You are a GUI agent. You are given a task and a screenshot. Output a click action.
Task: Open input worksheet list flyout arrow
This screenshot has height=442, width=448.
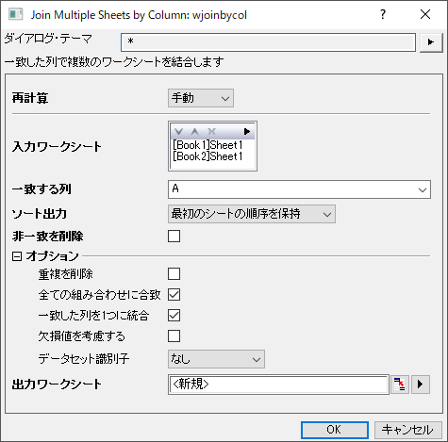[247, 131]
